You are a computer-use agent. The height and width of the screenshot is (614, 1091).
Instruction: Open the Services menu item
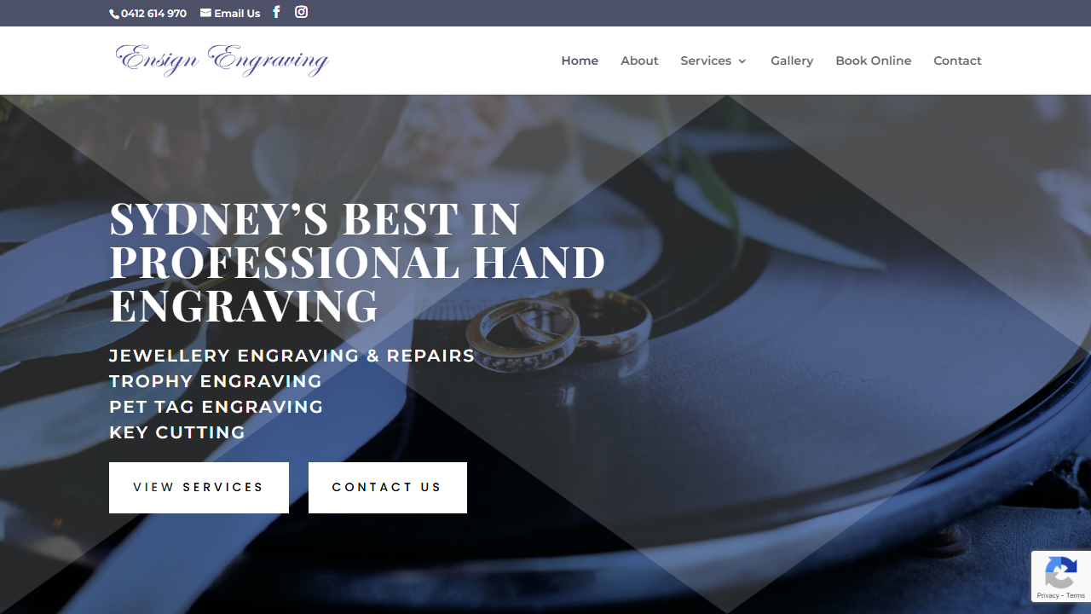pos(706,61)
